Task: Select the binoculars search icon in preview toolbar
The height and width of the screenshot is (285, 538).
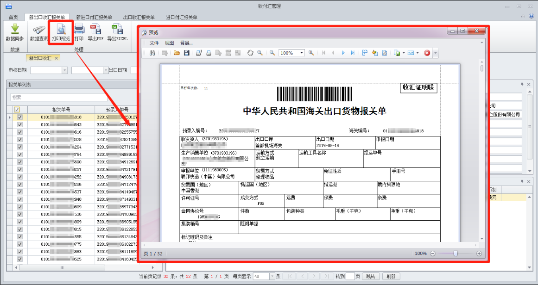Action: coord(153,52)
